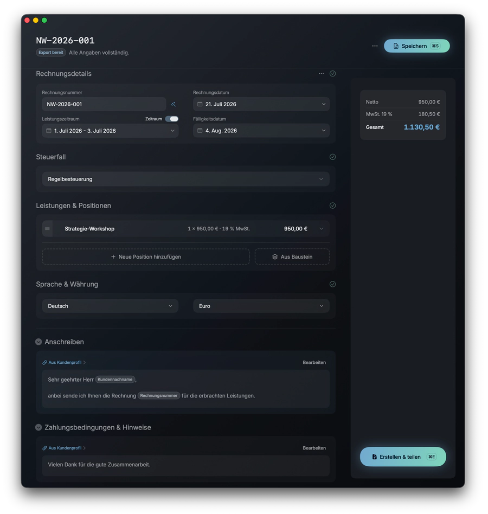Click the MwSt. 19 % value 180,50 €

[x=429, y=114]
